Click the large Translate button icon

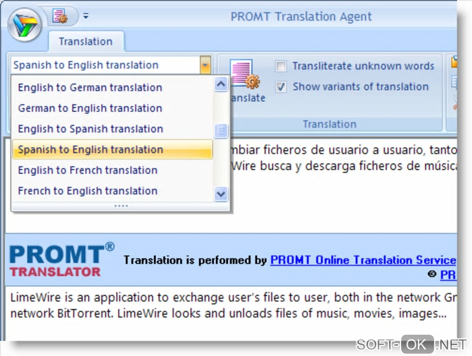[244, 75]
